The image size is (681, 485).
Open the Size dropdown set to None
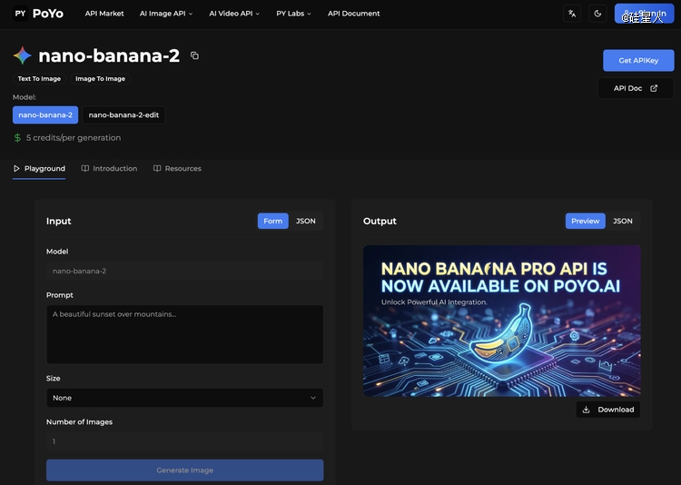(184, 398)
